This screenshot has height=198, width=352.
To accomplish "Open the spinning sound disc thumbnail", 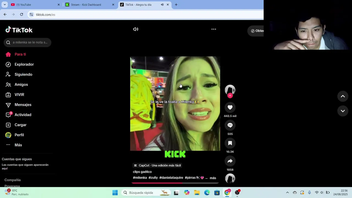I will click(x=230, y=178).
